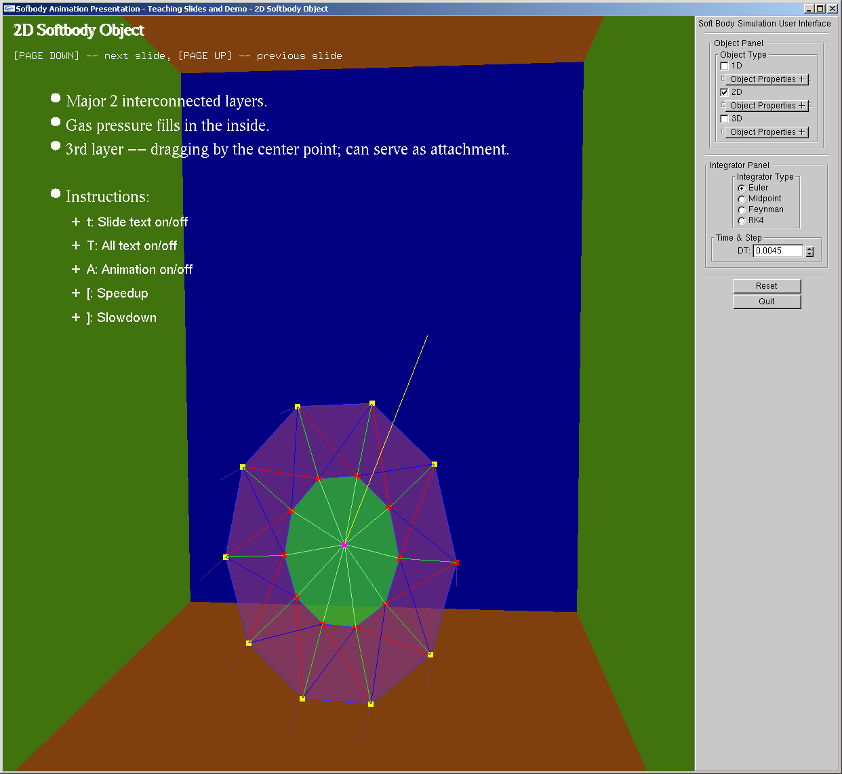Viewport: 842px width, 774px height.
Task: Increase DT with the spinner up arrow
Action: coord(809,248)
